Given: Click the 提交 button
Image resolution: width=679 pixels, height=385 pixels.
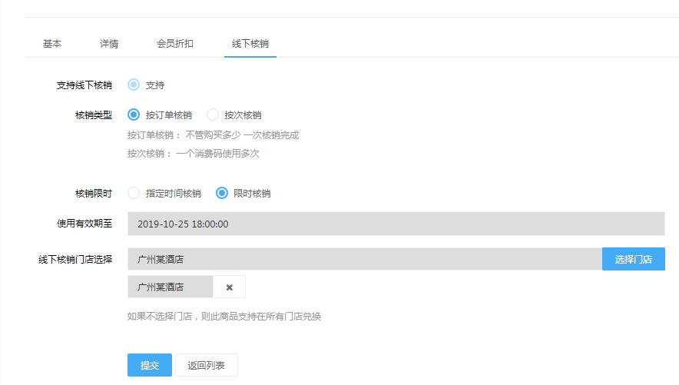Looking at the screenshot, I should [x=150, y=366].
